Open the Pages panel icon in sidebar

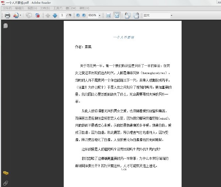(x=6, y=26)
